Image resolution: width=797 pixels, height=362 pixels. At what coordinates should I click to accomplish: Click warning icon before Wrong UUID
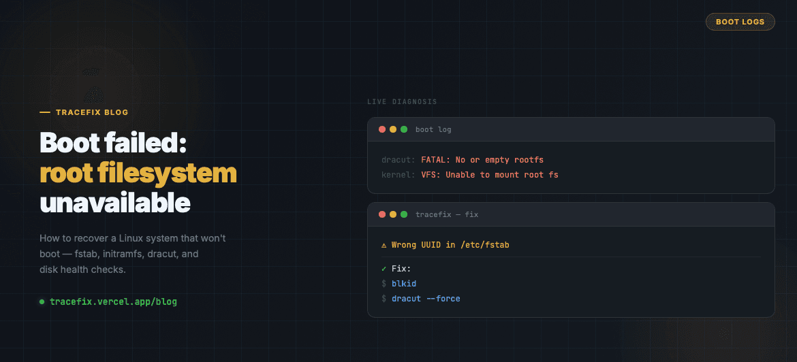pos(384,245)
